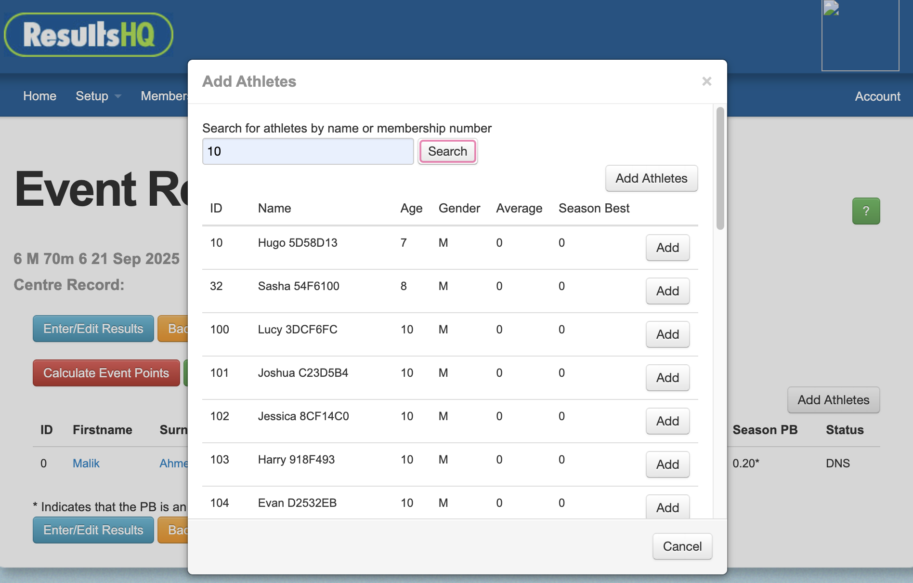Click the Name column header in dialog

tap(274, 208)
